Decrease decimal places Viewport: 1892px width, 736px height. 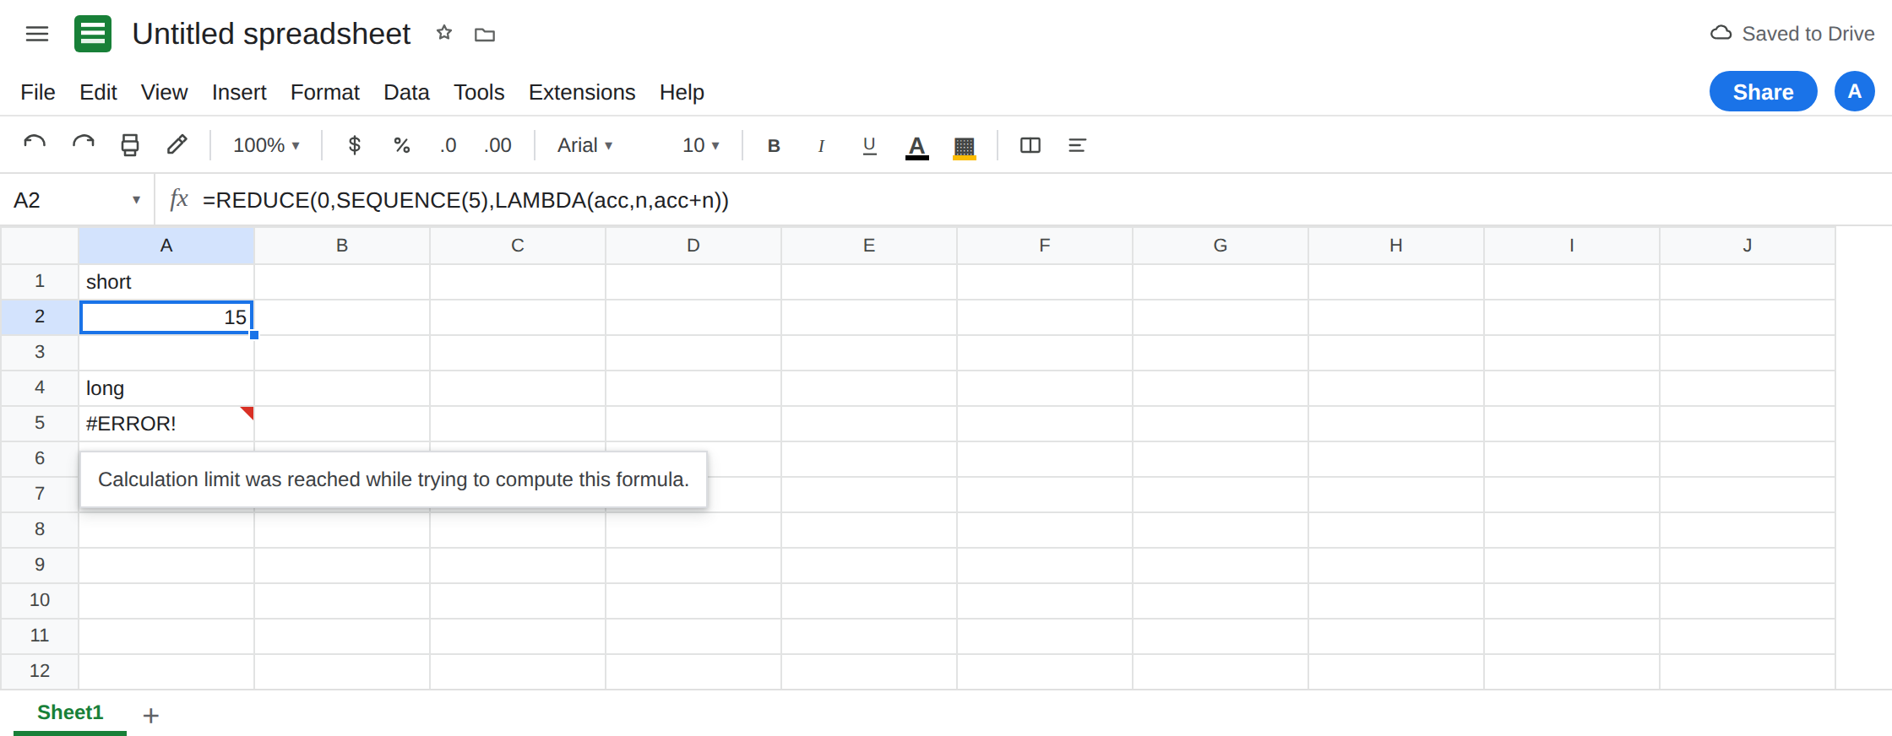click(x=448, y=145)
